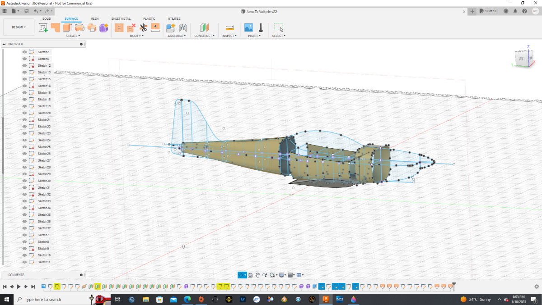The width and height of the screenshot is (542, 305).
Task: Hide Sketch30 via eye icon
Action: (x=24, y=181)
